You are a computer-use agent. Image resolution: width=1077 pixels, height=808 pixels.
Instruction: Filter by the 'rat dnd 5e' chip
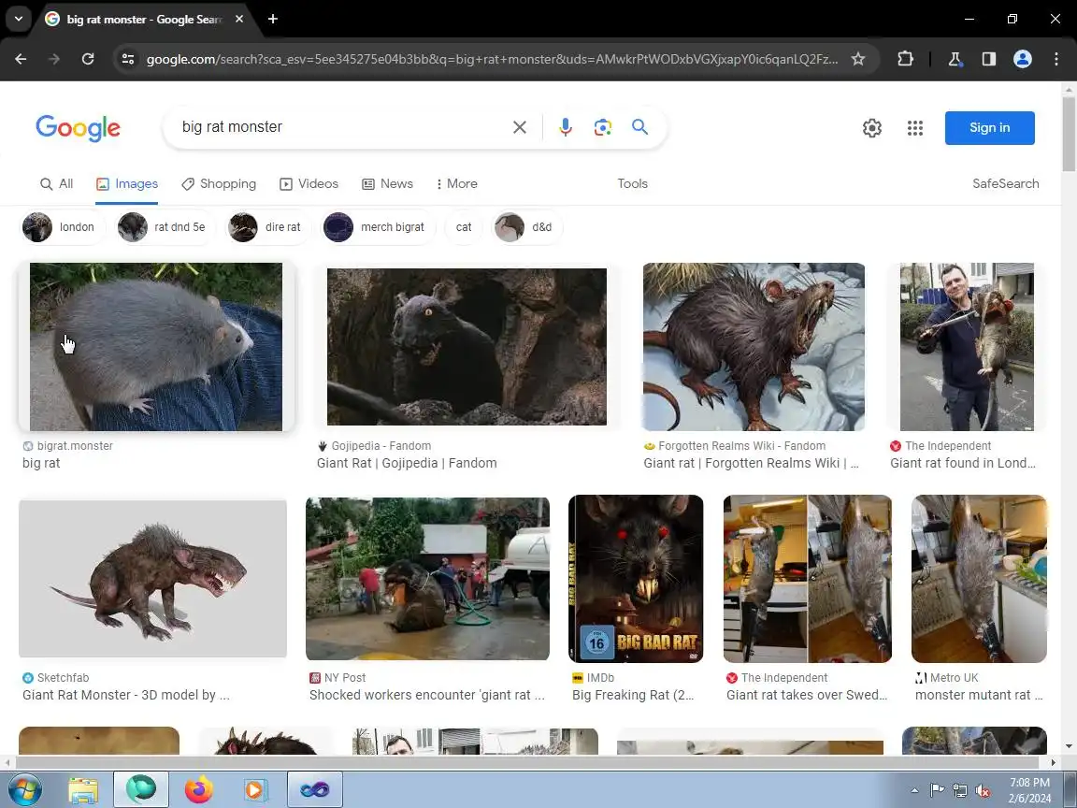[165, 226]
